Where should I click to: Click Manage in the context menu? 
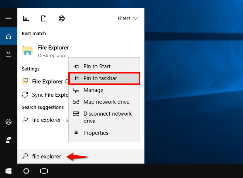click(93, 90)
